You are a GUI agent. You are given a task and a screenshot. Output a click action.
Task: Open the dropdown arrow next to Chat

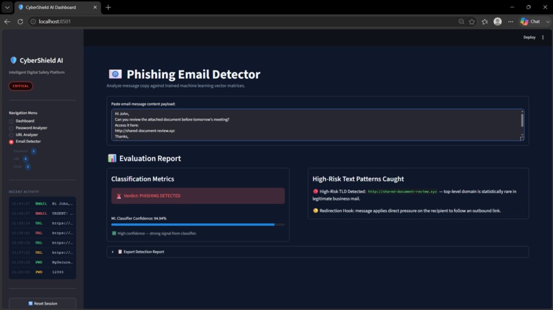pyautogui.click(x=548, y=21)
